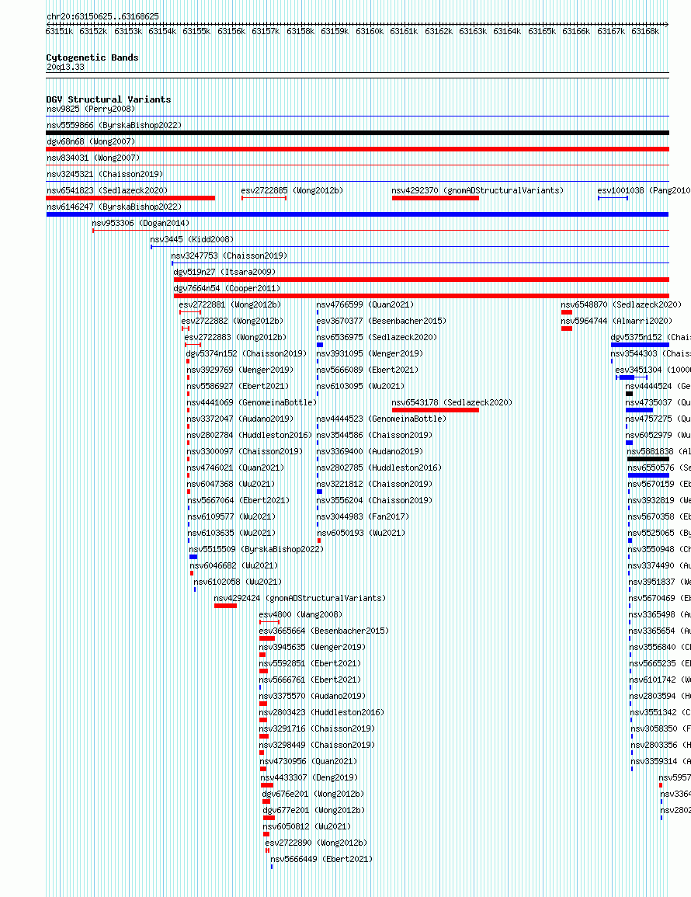Click dgv519n27 (Itsara2009) label

(225, 272)
